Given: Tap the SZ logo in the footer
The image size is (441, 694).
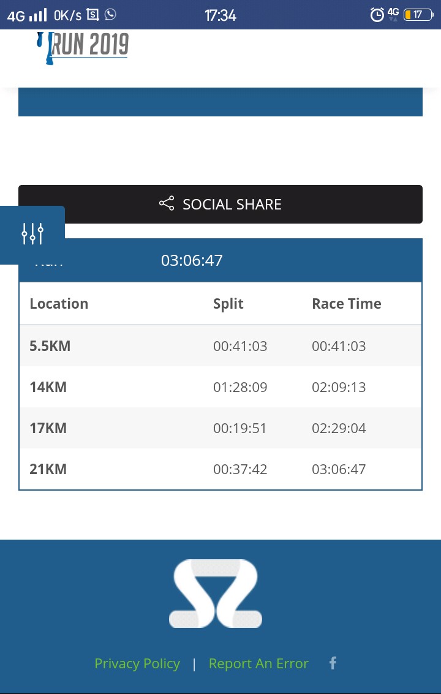Looking at the screenshot, I should pyautogui.click(x=216, y=593).
